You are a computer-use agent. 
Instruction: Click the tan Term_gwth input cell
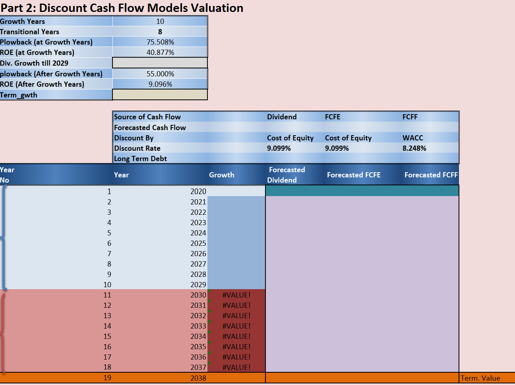point(160,95)
